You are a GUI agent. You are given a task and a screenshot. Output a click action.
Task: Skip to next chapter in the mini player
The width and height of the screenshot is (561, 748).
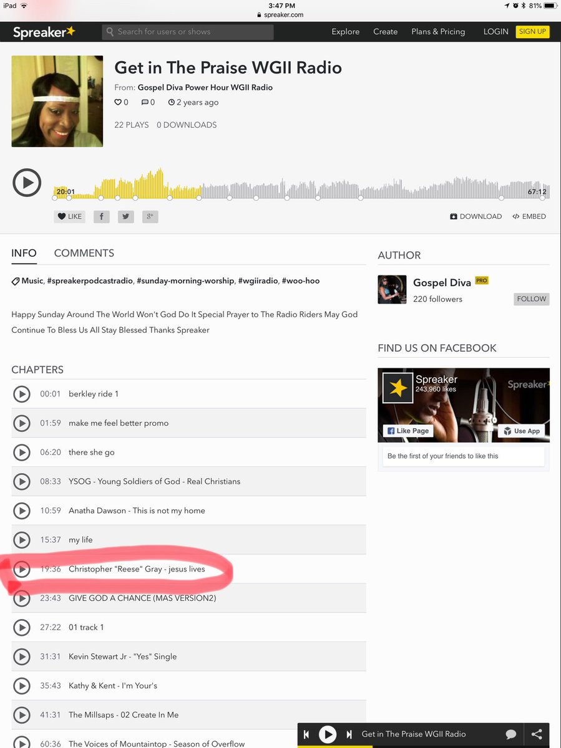click(349, 734)
